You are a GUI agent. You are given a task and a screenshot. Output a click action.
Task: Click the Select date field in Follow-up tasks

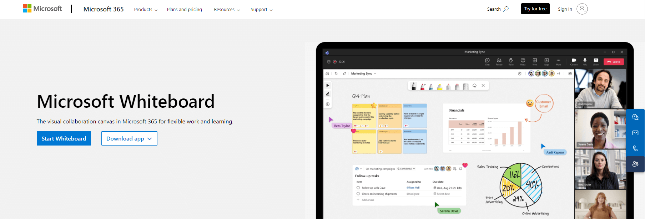(442, 194)
